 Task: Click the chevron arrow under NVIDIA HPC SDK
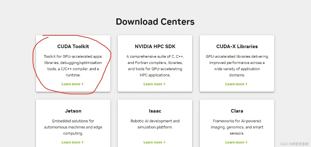pyautogui.click(x=164, y=84)
